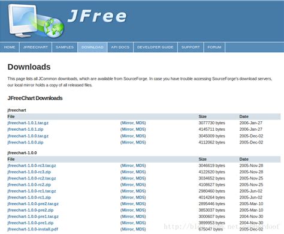The image size is (284, 234).
Task: Open jfreechart-1.0.0-install.pdf
Action: pyautogui.click(x=33, y=229)
